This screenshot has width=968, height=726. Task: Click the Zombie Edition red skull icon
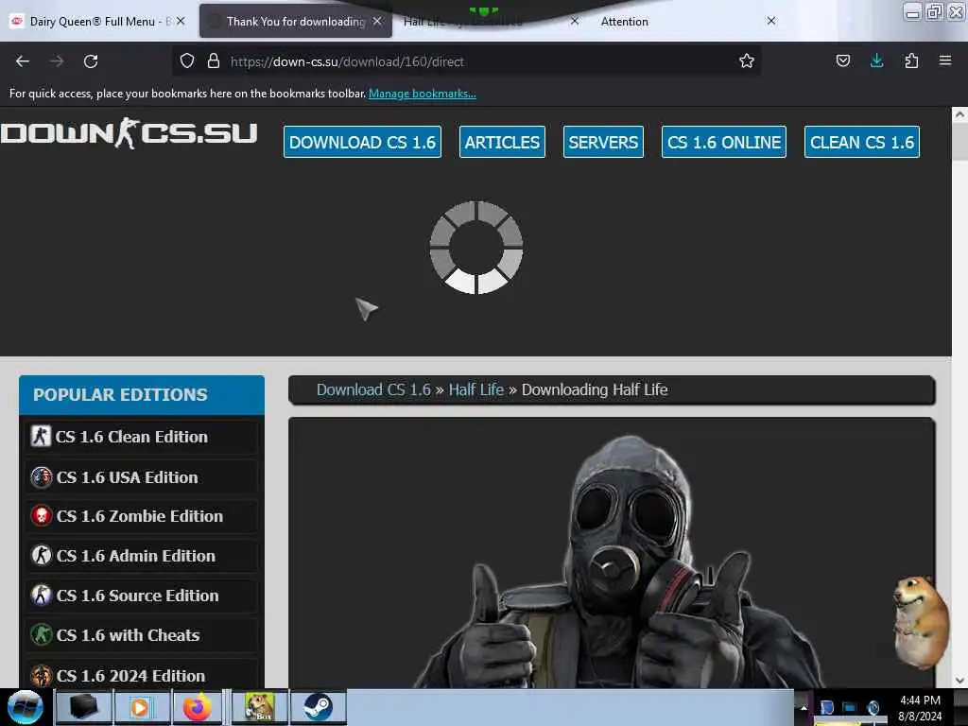tap(42, 516)
